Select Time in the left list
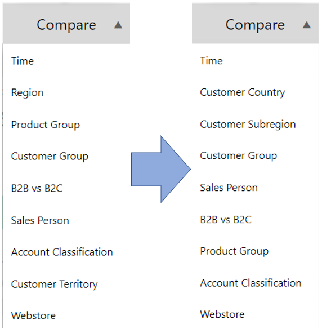Viewport: 322px width, 329px height. (x=23, y=61)
